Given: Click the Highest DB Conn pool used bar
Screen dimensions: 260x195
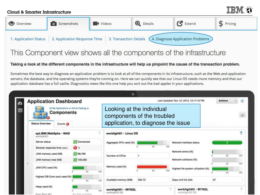Looking at the screenshot, I should [x=87, y=177].
